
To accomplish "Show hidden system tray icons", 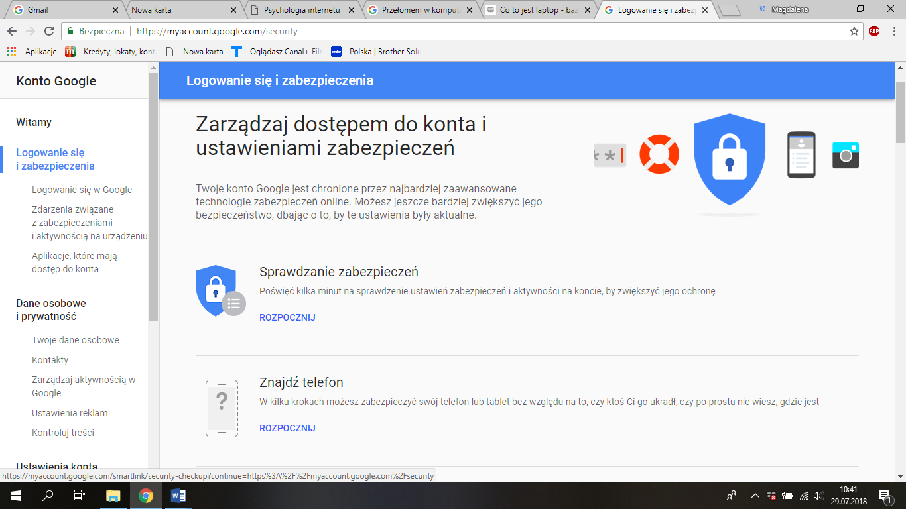I will tap(755, 496).
